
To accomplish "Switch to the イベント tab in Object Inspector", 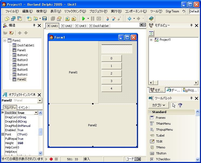I will point(23,107).
